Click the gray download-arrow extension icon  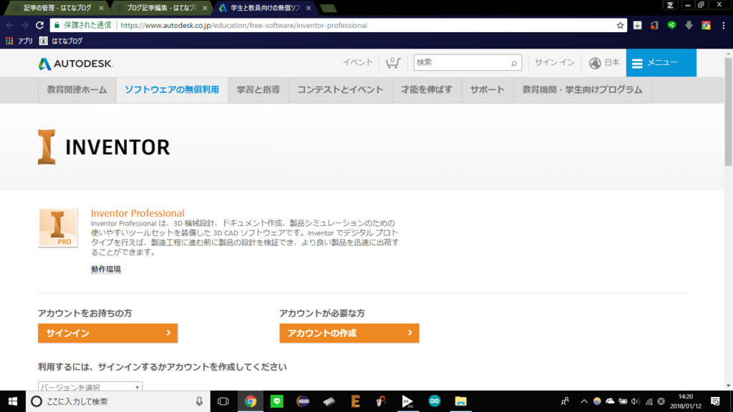[x=689, y=25]
